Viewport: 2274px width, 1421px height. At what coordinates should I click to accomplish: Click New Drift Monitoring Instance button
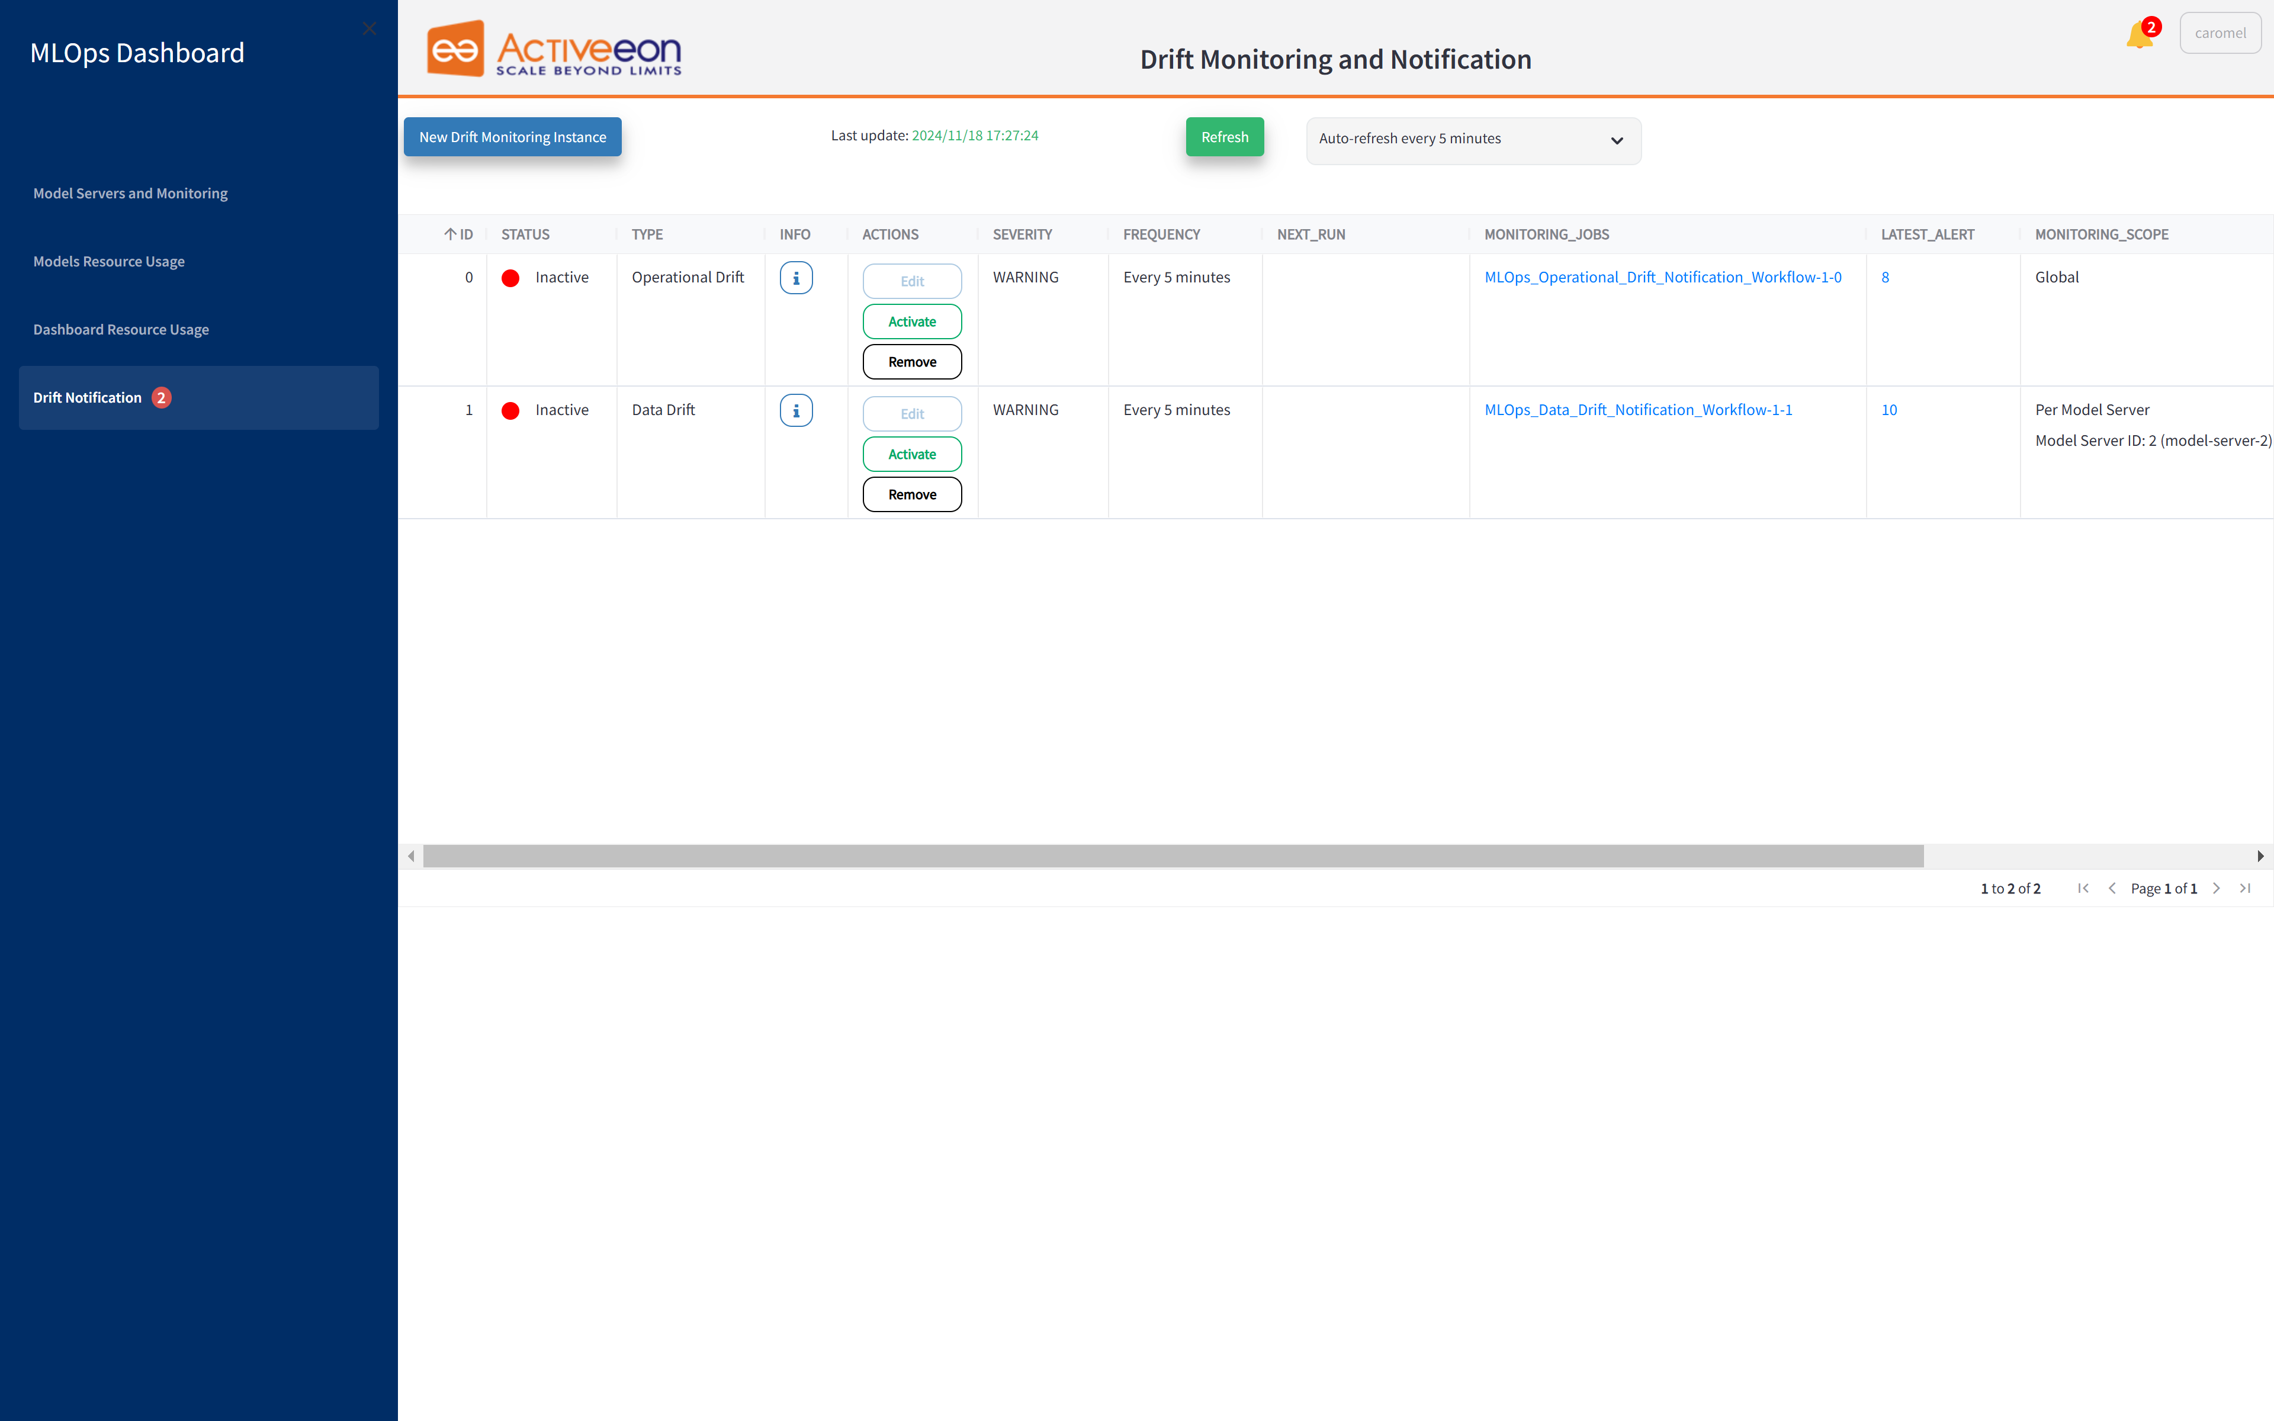[512, 136]
